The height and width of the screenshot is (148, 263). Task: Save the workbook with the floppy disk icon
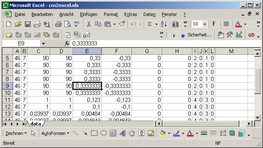[28, 24]
